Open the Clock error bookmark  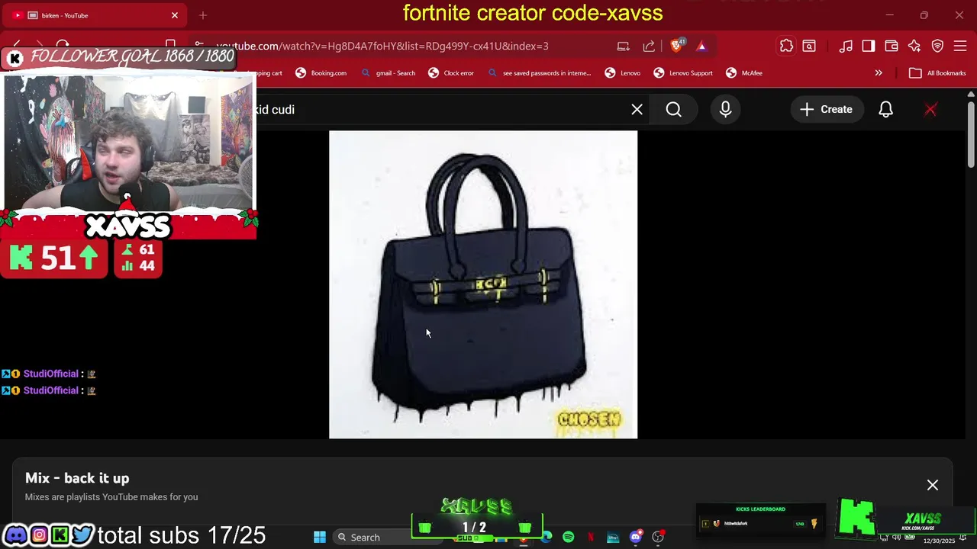(x=451, y=73)
